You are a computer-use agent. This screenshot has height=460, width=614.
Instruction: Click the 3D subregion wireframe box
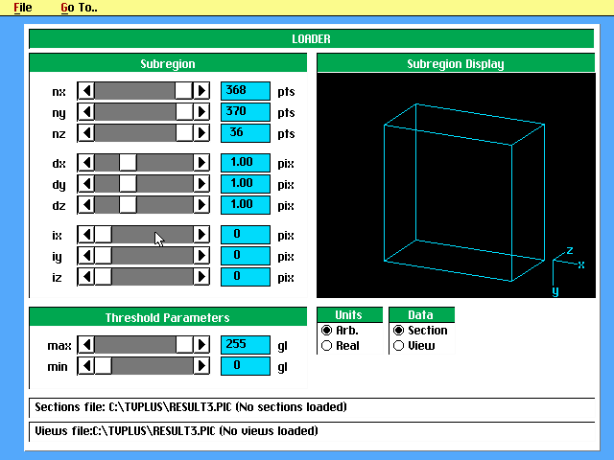tap(464, 193)
